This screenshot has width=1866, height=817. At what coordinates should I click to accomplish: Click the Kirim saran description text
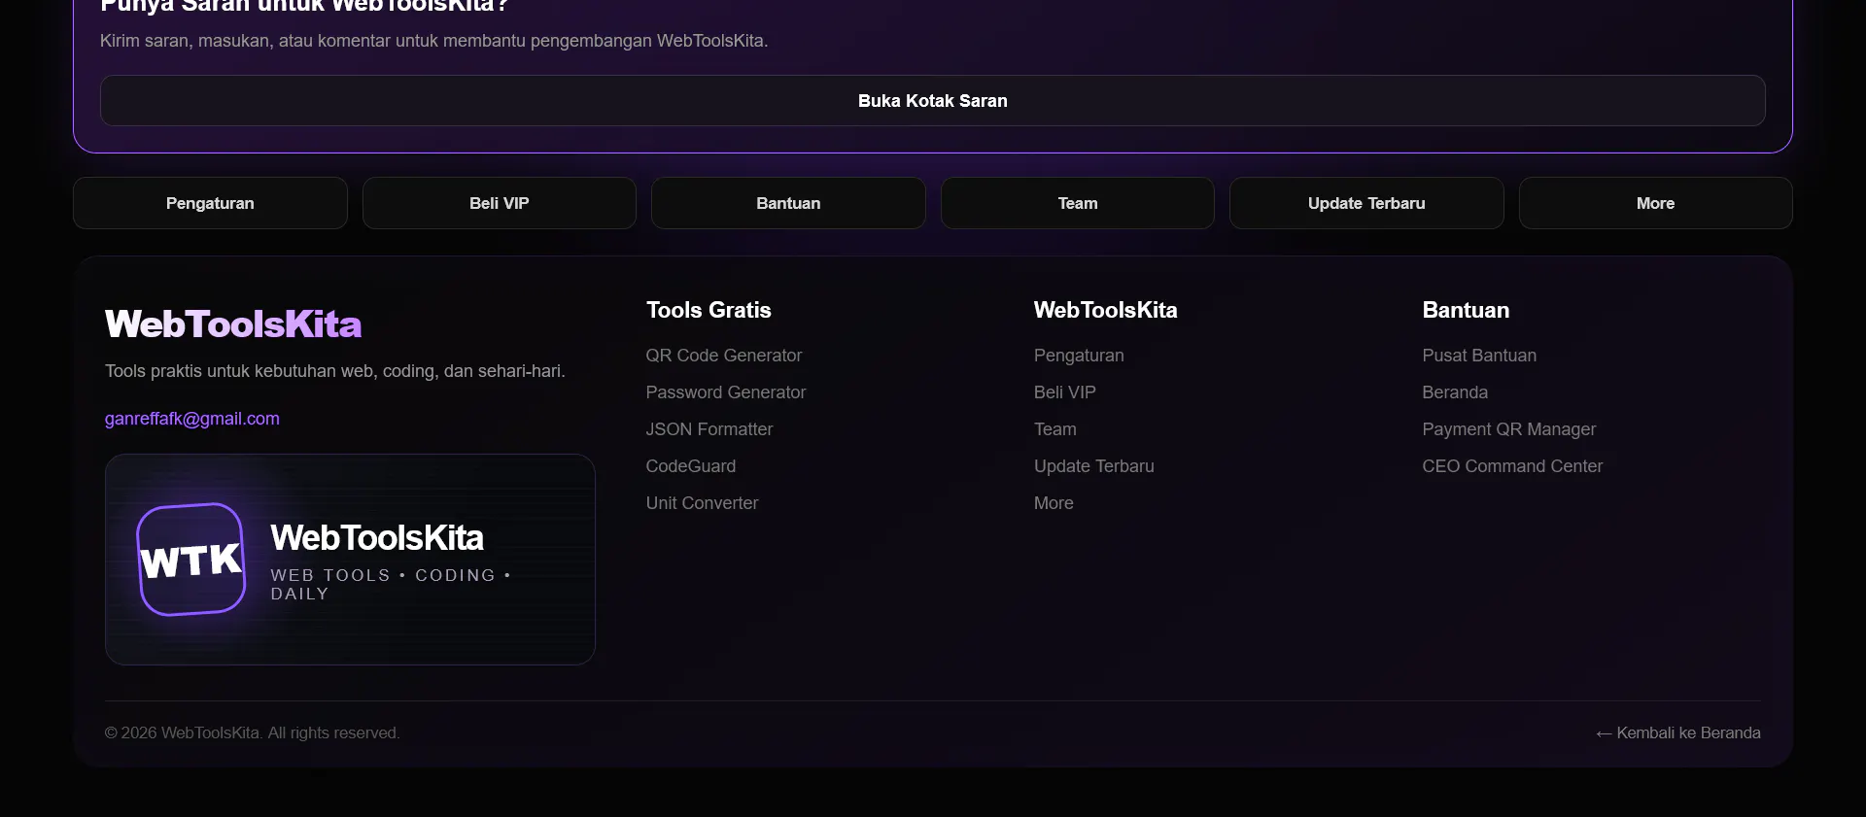pyautogui.click(x=434, y=41)
